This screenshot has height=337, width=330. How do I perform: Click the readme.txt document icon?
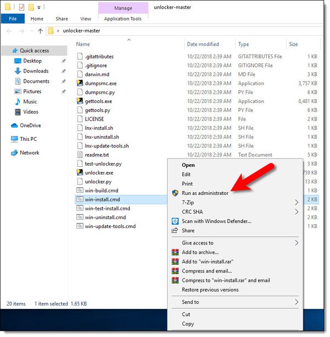coord(80,155)
